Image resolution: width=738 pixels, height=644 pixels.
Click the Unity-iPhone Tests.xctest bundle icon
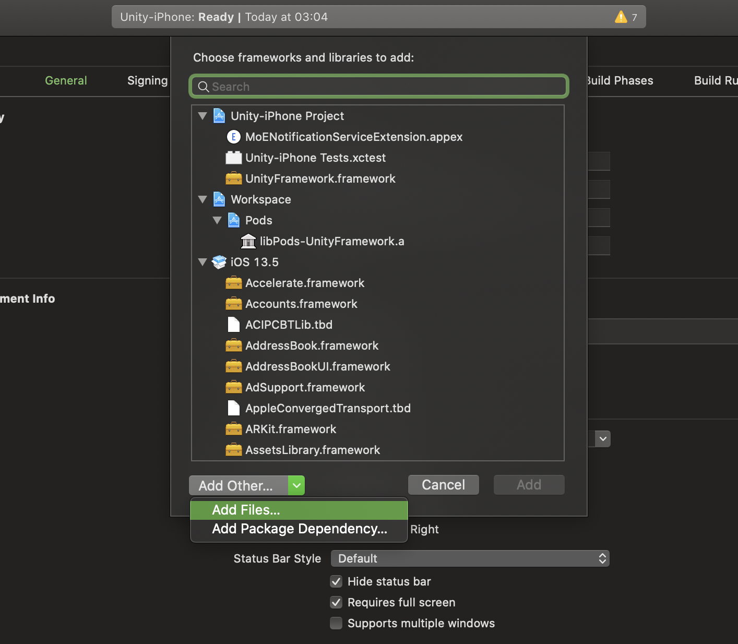234,158
